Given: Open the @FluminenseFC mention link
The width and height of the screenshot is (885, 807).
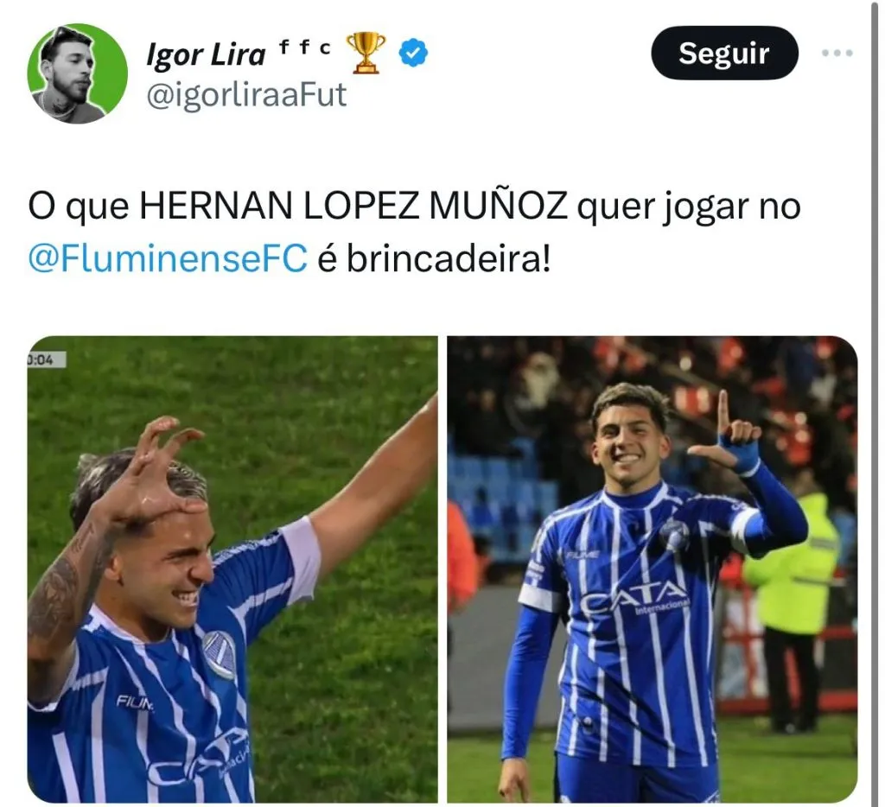Looking at the screenshot, I should coord(168,257).
